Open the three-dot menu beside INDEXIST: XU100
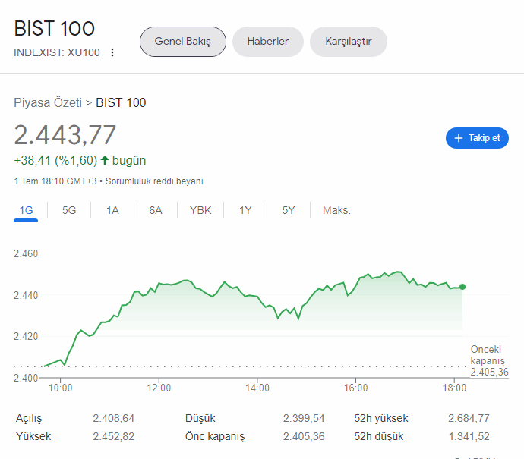 click(112, 52)
